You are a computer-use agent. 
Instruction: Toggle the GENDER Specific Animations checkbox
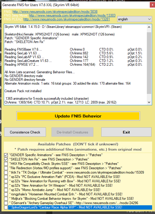(x=6, y=155)
